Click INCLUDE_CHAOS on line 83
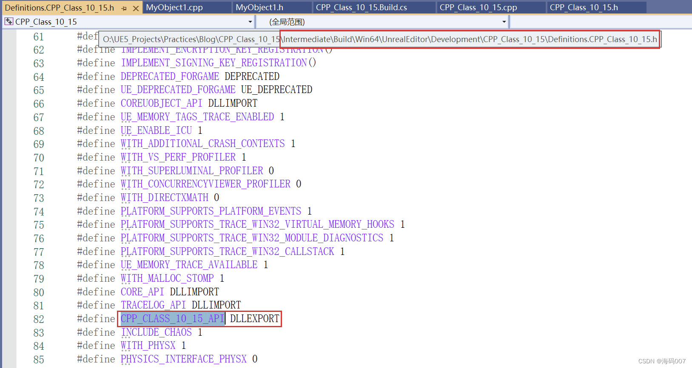The width and height of the screenshot is (692, 368). (156, 332)
